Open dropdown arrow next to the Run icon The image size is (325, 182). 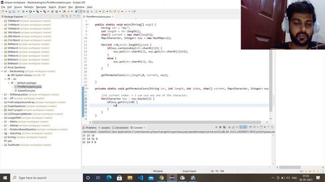tap(34, 12)
